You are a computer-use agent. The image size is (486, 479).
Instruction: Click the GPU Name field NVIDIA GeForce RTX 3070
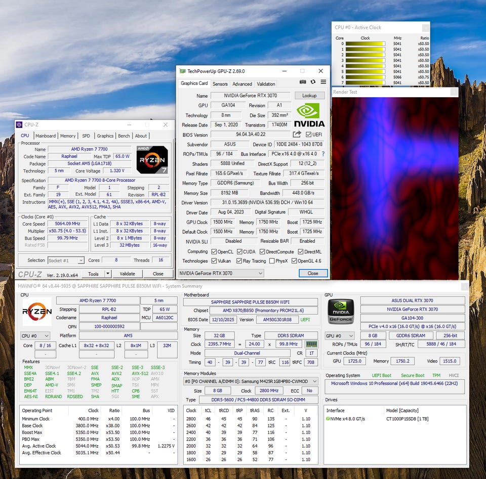coord(251,96)
